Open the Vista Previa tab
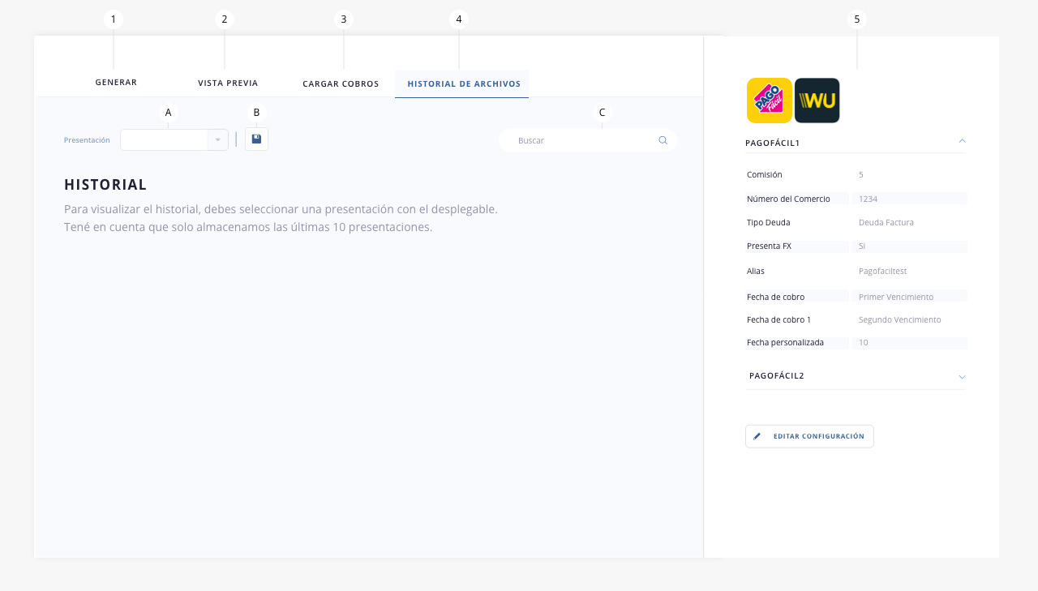The width and height of the screenshot is (1038, 591). 228,84
